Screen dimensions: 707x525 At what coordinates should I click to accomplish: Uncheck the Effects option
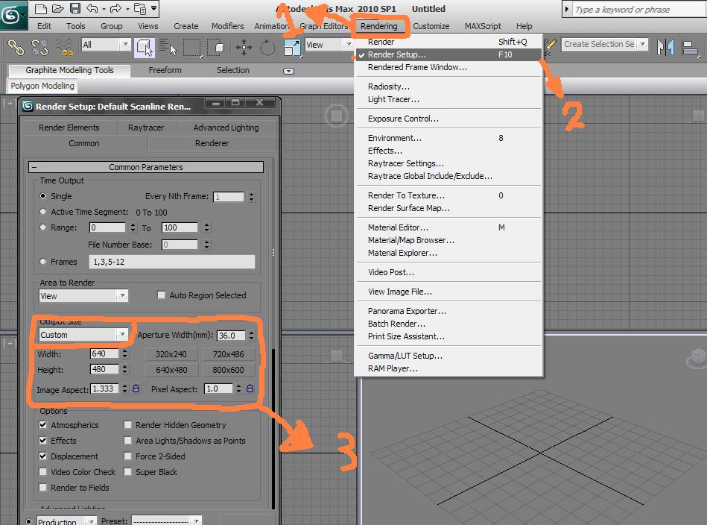(x=42, y=440)
